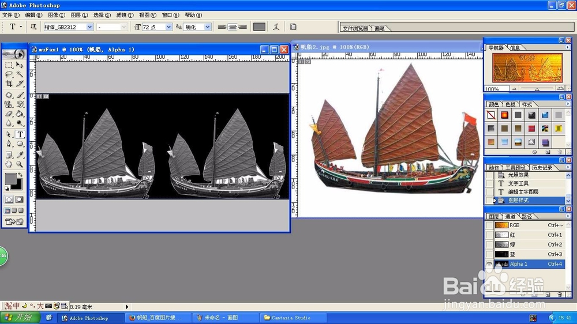Select the Hand tool
The image size is (577, 324).
[x=9, y=164]
